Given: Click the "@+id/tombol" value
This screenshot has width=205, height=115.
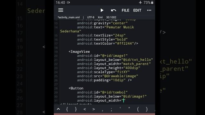Looking at the screenshot, I should click(x=114, y=92).
